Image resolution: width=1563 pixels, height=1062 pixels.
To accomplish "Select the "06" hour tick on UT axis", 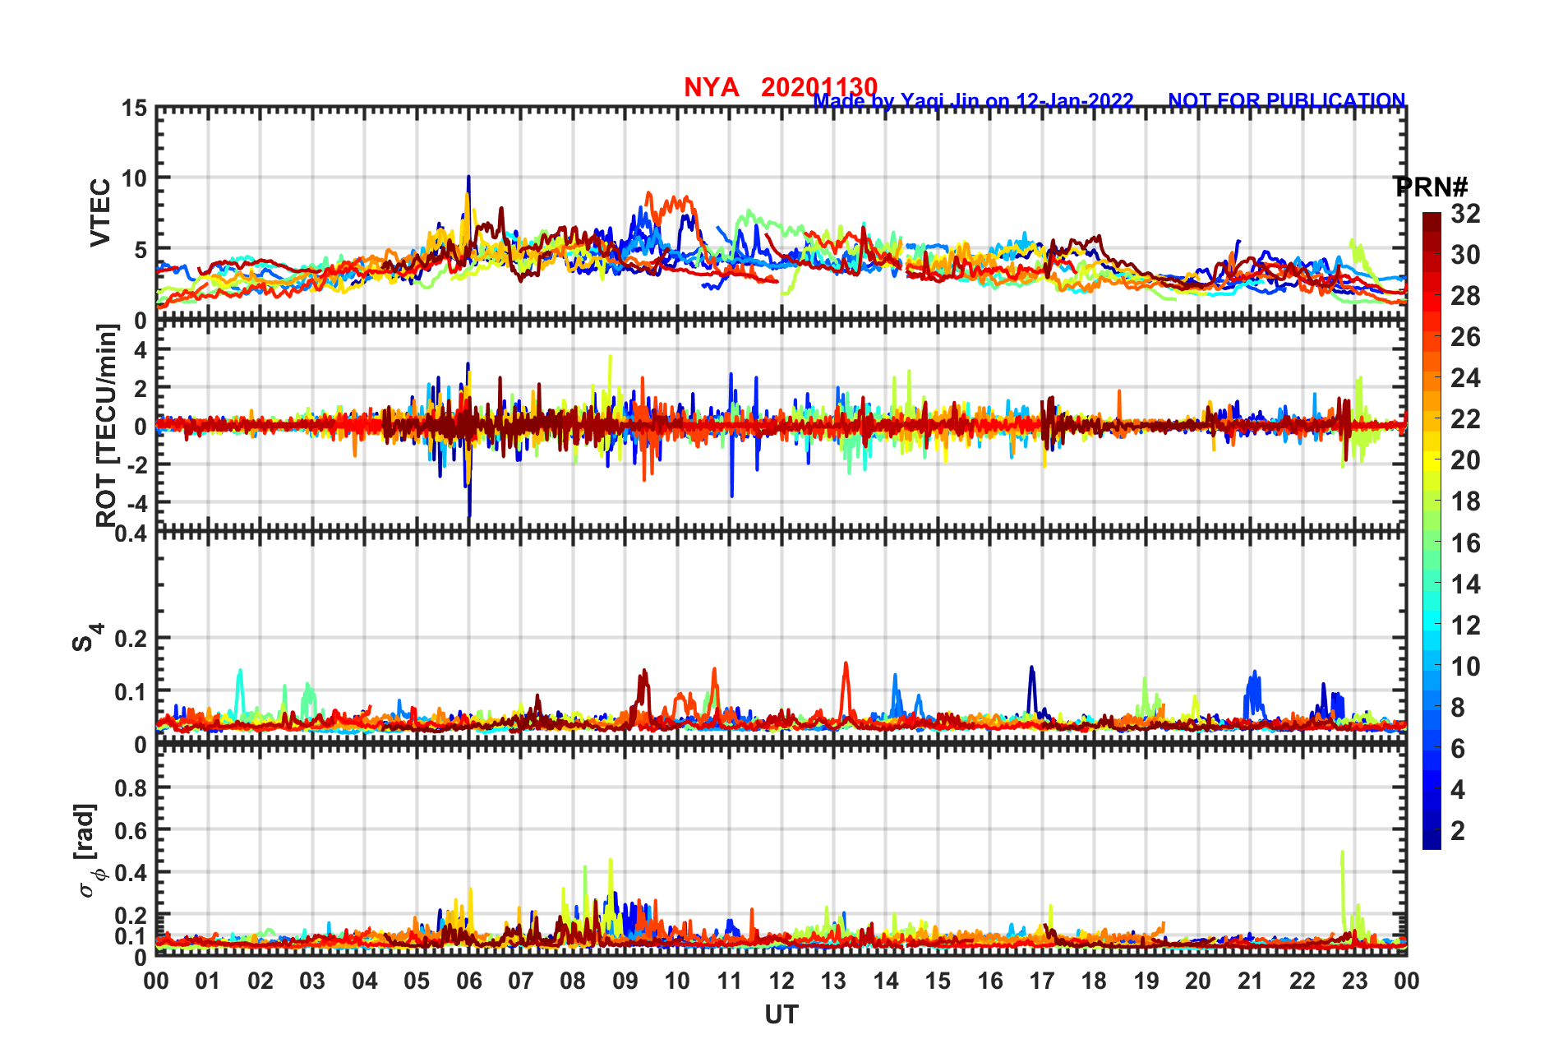I will [x=469, y=981].
